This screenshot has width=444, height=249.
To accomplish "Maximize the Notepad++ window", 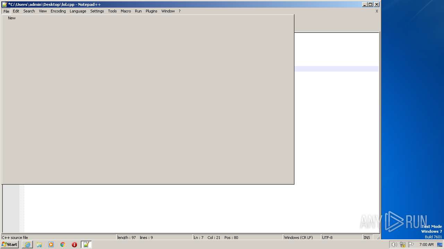I will (370, 4).
